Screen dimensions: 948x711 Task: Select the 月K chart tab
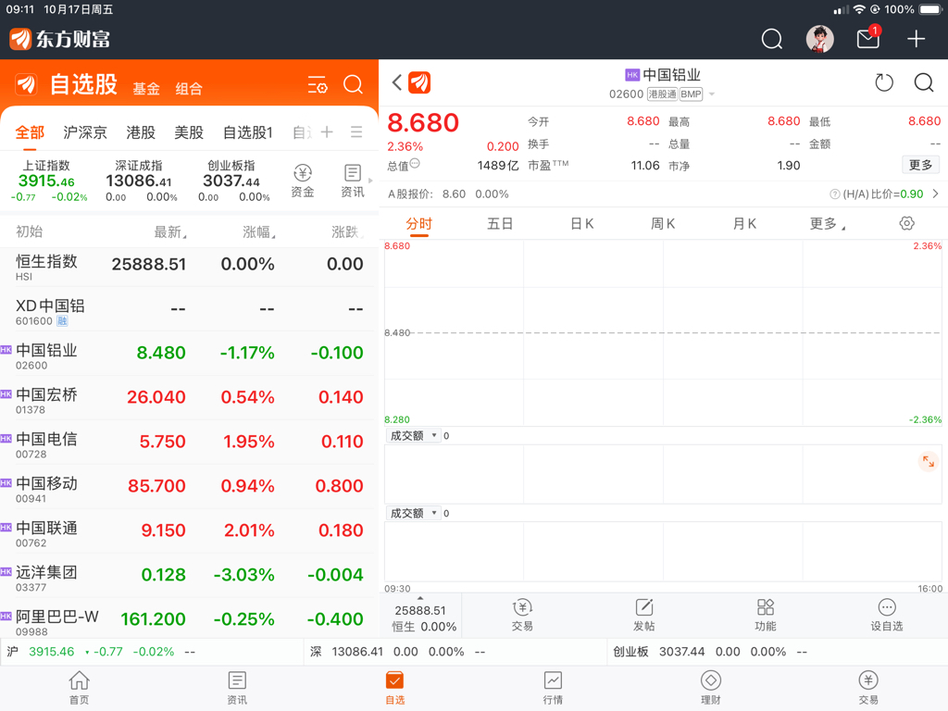(744, 224)
